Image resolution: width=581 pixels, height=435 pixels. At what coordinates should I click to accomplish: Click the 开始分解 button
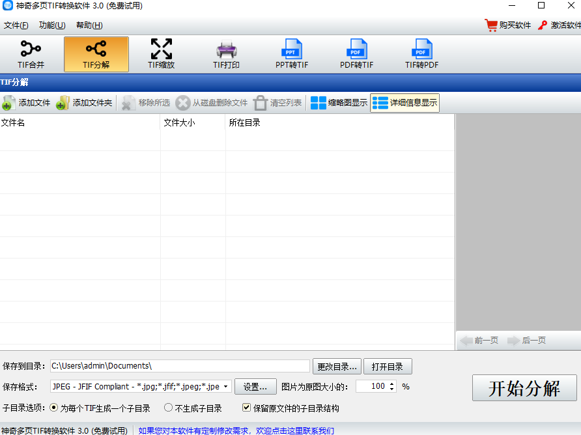pyautogui.click(x=524, y=387)
